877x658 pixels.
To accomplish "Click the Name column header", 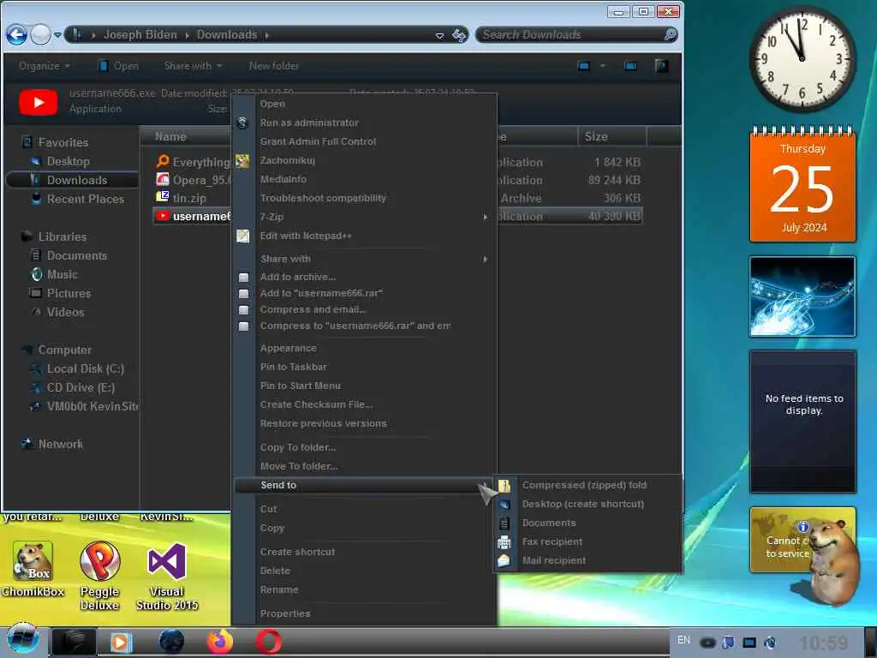I will [170, 136].
